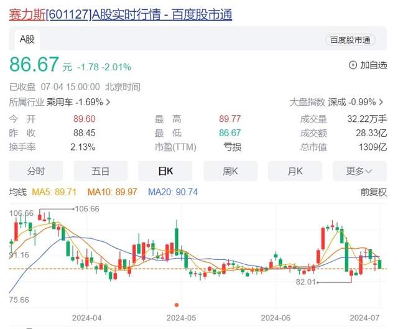398x329 pixels.
Task: Select the A股 tab
Action: [x=27, y=39]
